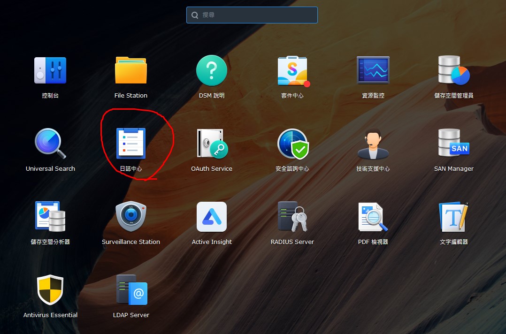The image size is (506, 334).
Task: Launch 安全諮詢中心 Security Advisor
Action: pos(292,144)
